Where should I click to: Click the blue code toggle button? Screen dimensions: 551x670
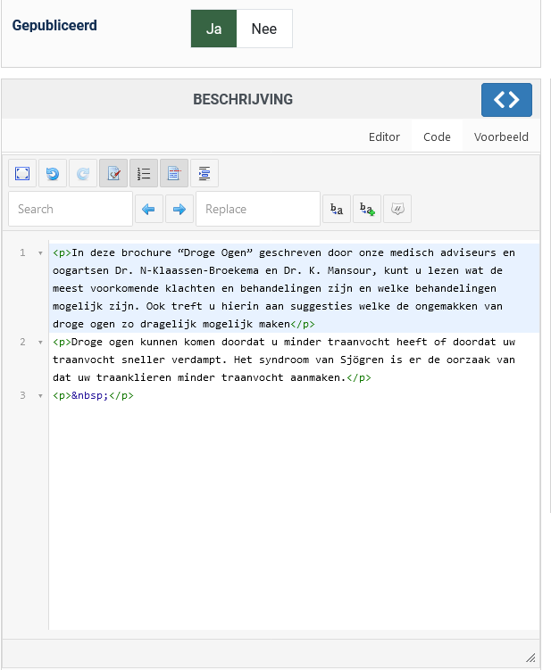(x=506, y=100)
